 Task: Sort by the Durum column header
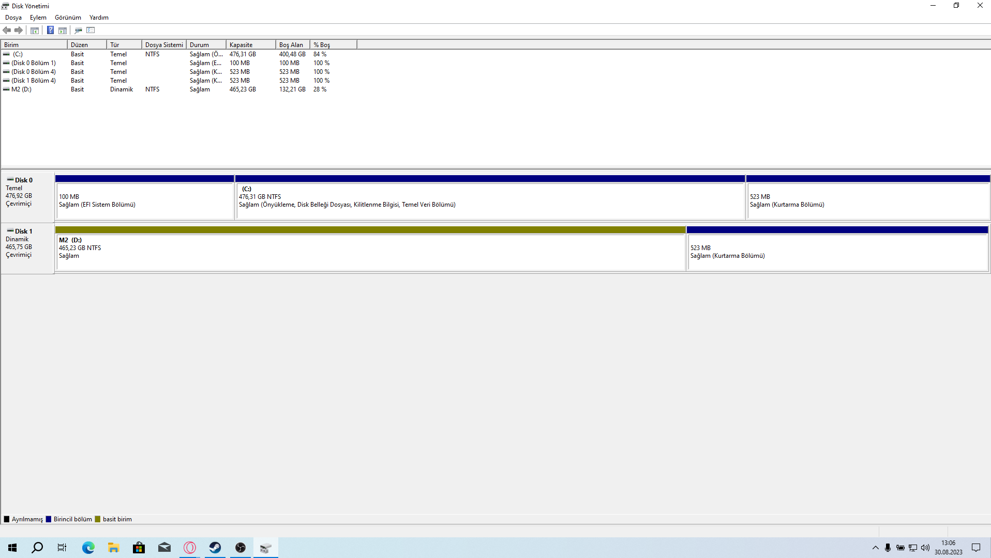206,45
